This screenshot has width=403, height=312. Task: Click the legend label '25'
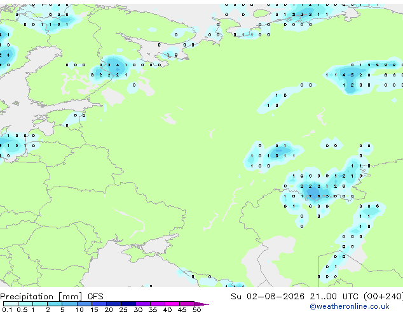pos(123,309)
